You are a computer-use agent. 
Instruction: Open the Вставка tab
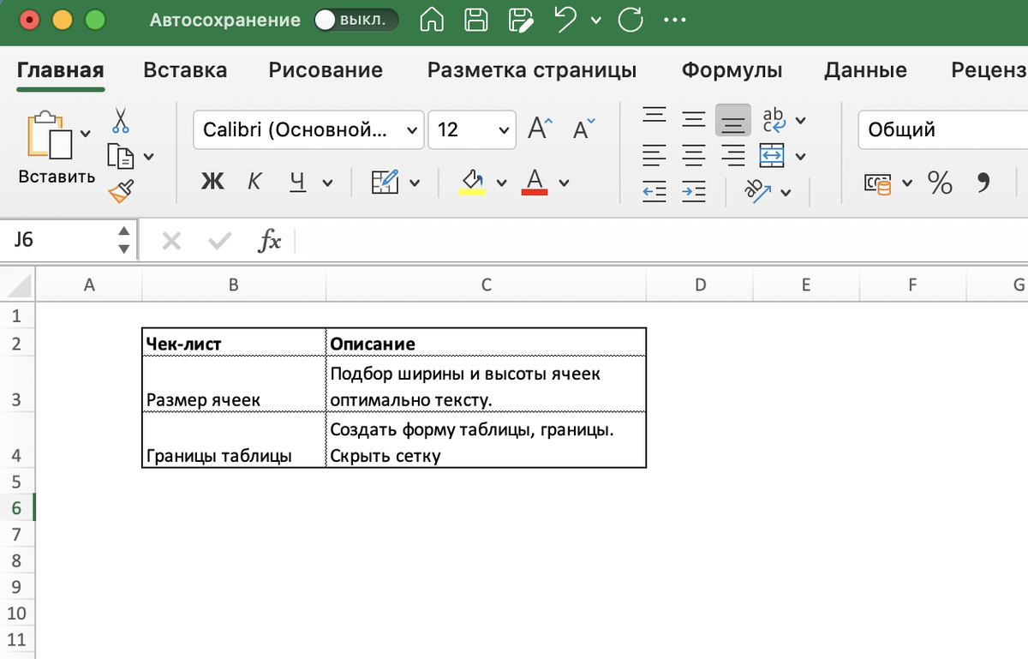185,70
